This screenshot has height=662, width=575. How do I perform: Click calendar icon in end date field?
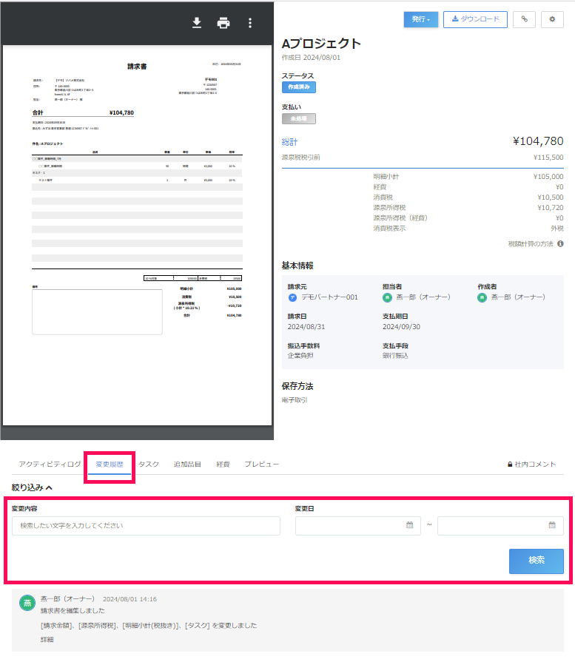coord(552,525)
